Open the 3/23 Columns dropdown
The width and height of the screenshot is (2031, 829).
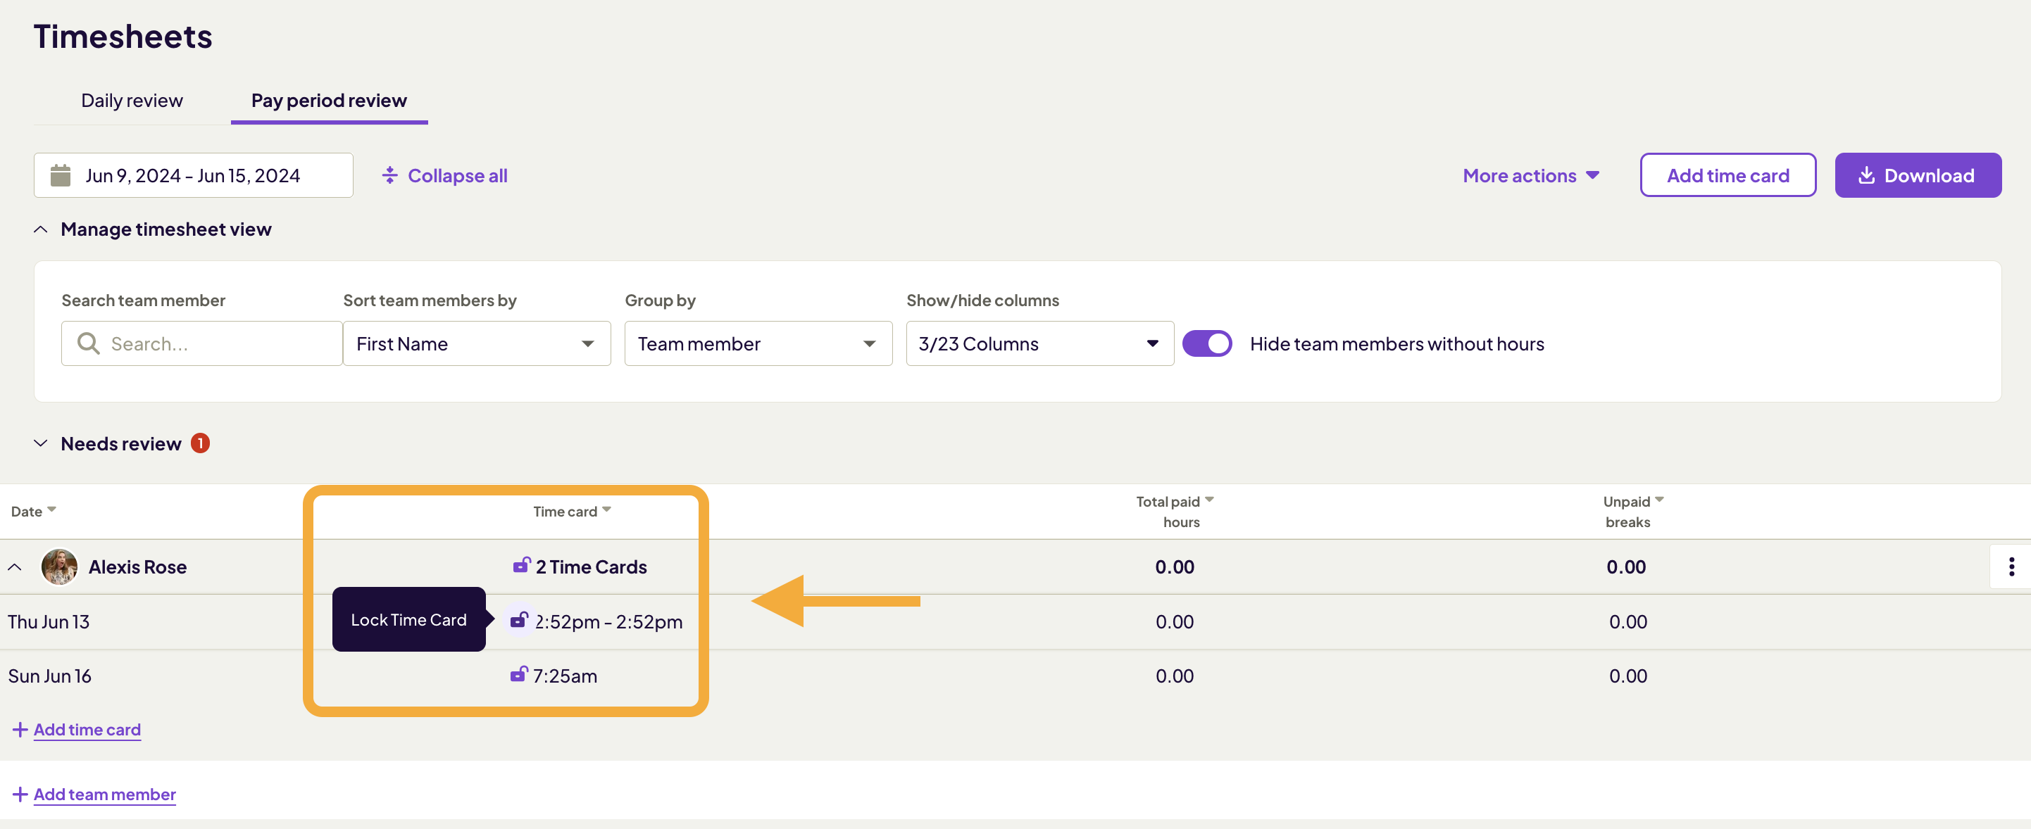point(1039,343)
